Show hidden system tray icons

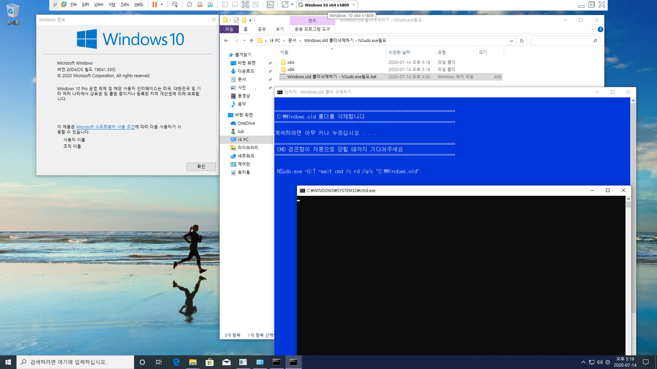point(583,362)
